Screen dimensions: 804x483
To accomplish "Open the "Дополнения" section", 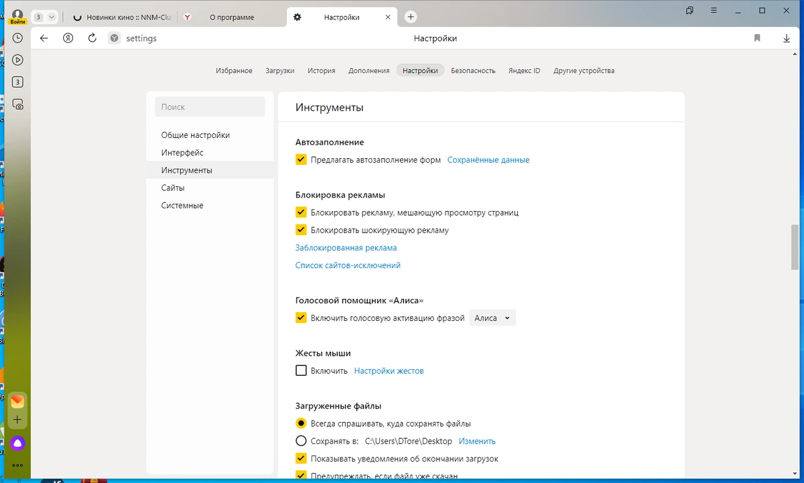I will coord(368,70).
